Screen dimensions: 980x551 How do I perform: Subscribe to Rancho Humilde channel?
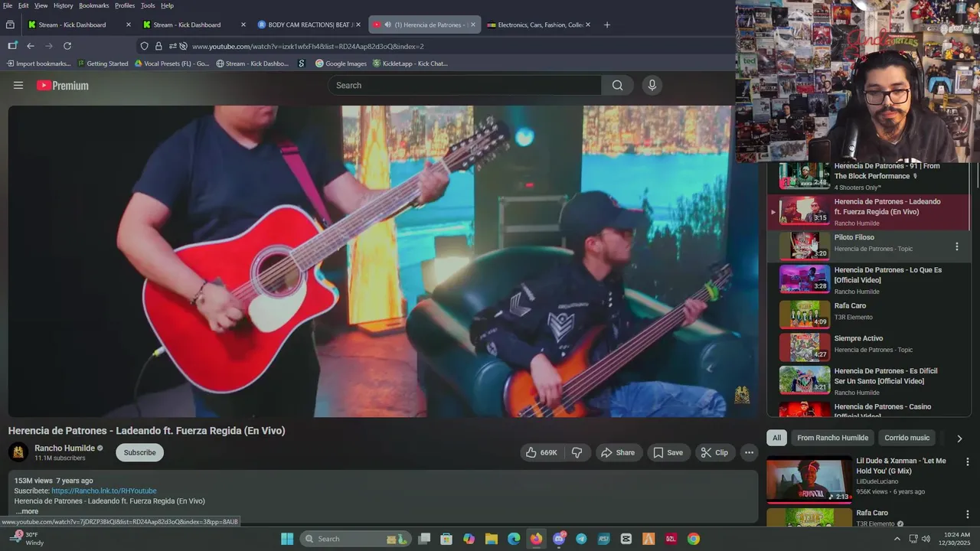[x=140, y=452]
